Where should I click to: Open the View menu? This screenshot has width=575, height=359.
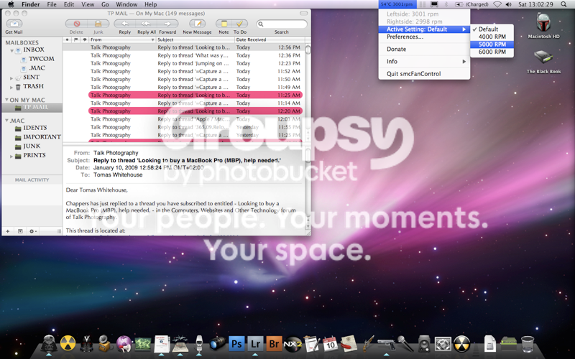[88, 4]
